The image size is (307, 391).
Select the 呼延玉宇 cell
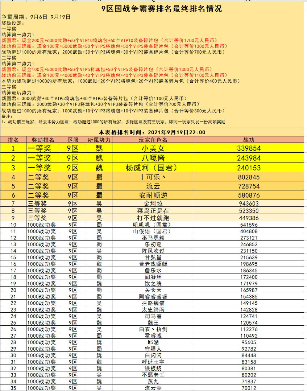point(153,362)
